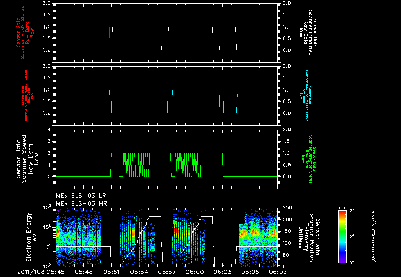The height and width of the screenshot is (277, 401).
Task: Select the "MEx ELS-03 LR" label
Action: point(81,196)
